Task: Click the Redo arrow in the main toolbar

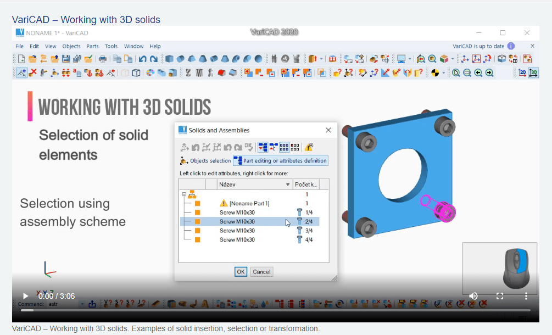Action: [153, 59]
